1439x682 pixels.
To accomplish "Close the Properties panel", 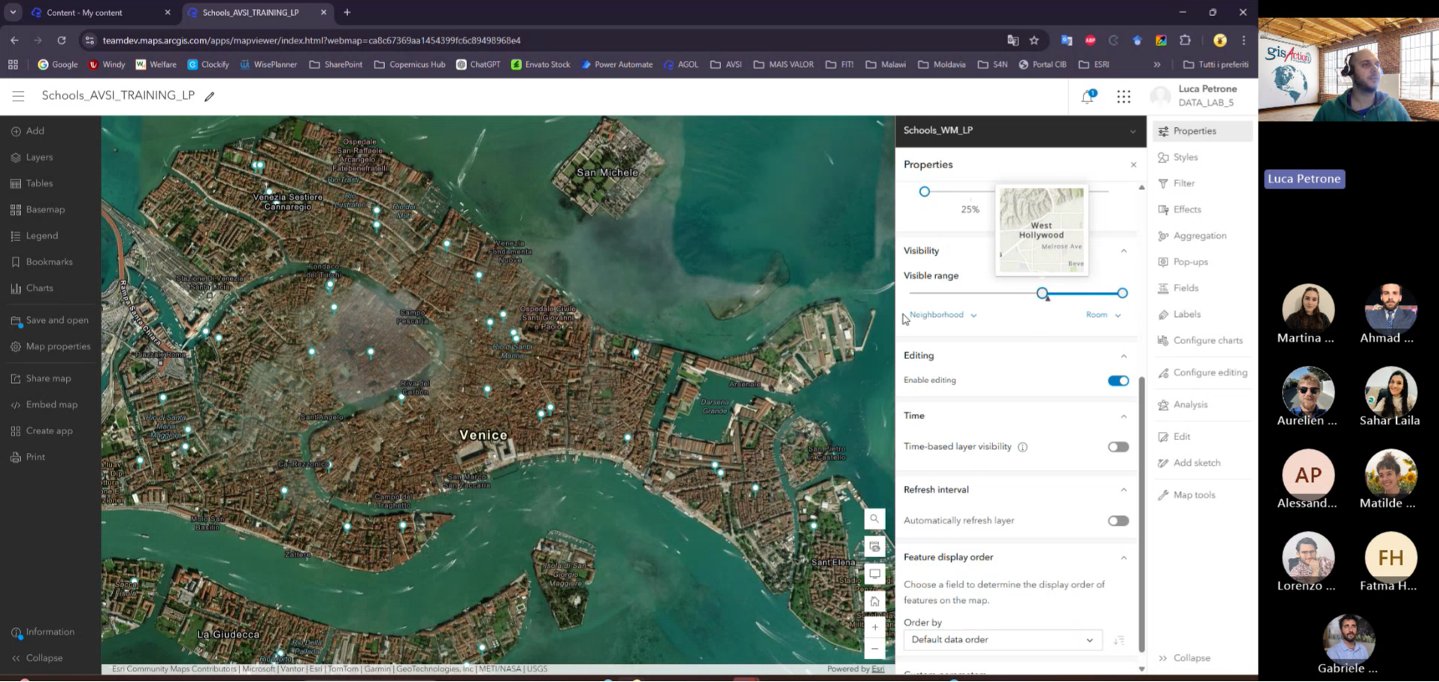I will click(1133, 164).
